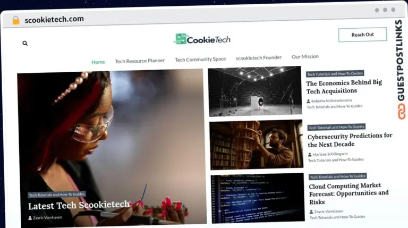The width and height of the screenshot is (408, 228).
Task: Click the library man article thumbnail
Action: 256,145
